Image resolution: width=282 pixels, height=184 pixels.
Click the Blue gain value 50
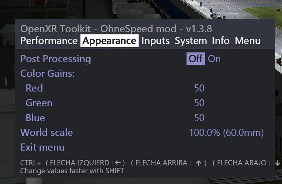click(x=199, y=118)
